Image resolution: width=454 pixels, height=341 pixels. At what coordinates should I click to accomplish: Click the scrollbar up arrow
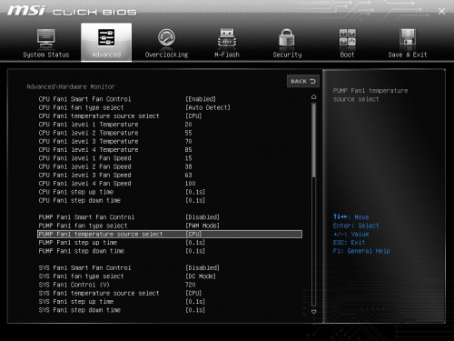click(x=314, y=97)
